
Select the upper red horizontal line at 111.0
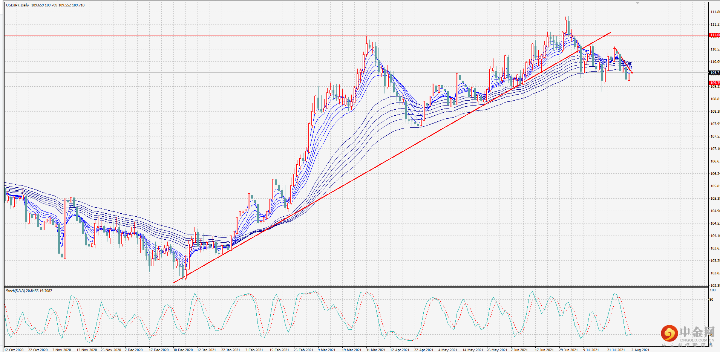[356, 35]
